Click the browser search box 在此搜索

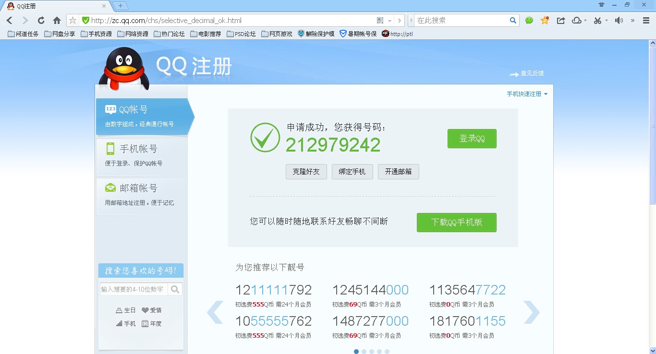[462, 20]
